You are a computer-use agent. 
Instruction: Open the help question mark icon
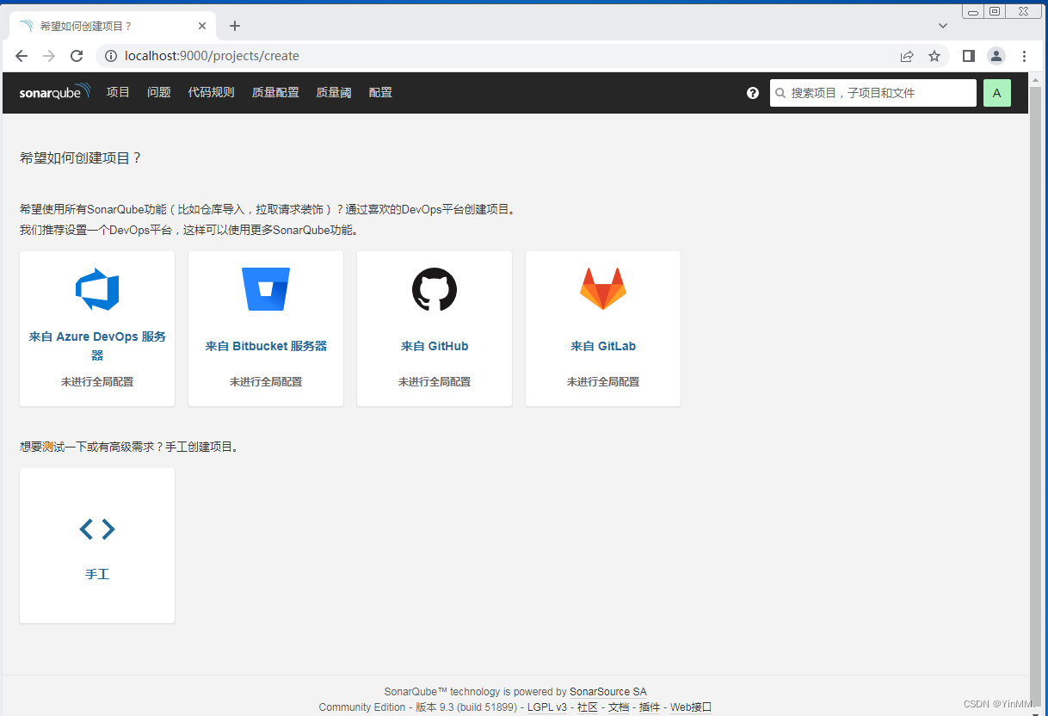point(753,93)
